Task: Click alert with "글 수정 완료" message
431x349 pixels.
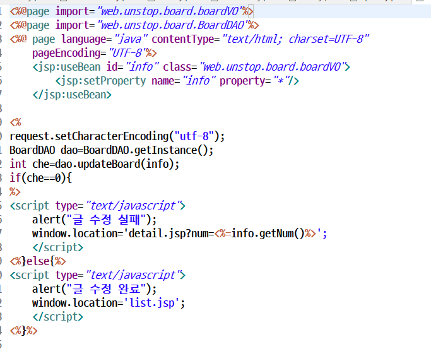Action: coord(94,289)
